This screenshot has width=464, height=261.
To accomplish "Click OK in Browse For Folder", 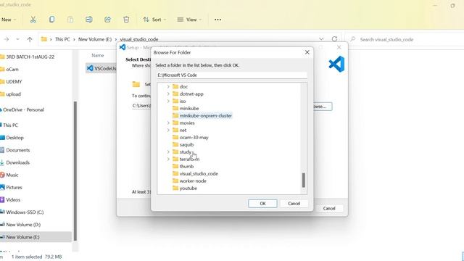I will [x=262, y=204].
